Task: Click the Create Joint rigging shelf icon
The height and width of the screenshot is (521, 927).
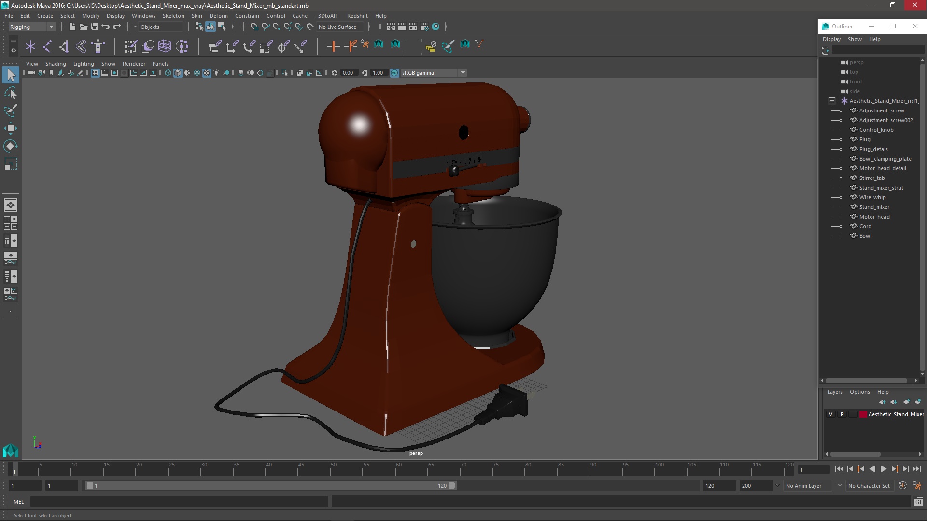Action: pos(47,46)
